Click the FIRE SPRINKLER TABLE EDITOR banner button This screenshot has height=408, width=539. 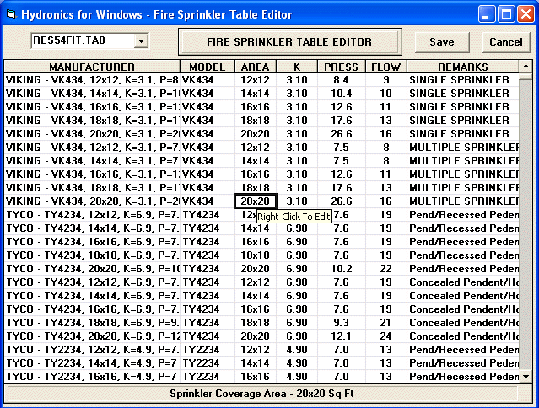(289, 42)
